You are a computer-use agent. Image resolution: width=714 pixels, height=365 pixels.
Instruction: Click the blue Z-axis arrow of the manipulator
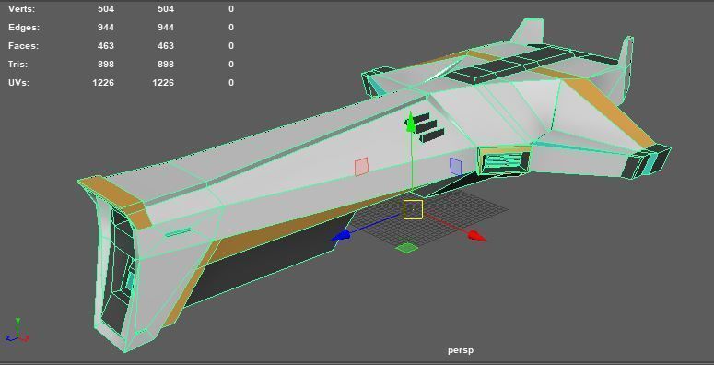coord(341,235)
